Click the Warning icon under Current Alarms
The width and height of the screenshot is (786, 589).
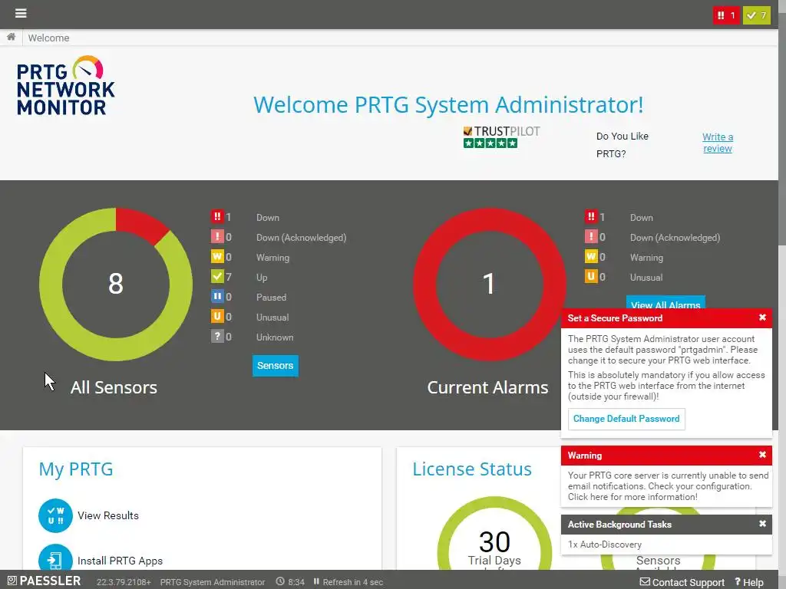click(591, 256)
